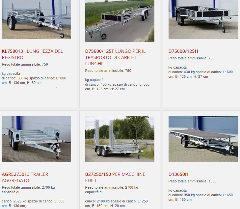Click the D13650H product card empty area
Viewport: 240px width, 209px height.
tap(201, 205)
